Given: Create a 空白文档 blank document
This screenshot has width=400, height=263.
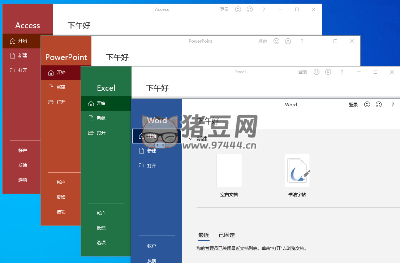Looking at the screenshot, I should tap(229, 170).
